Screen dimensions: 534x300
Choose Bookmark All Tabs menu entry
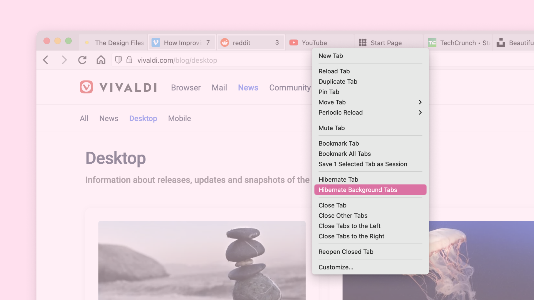370,154
